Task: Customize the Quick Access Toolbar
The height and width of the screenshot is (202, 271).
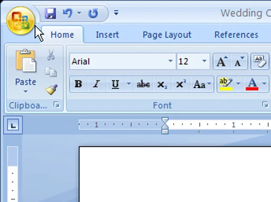Action: pos(116,13)
